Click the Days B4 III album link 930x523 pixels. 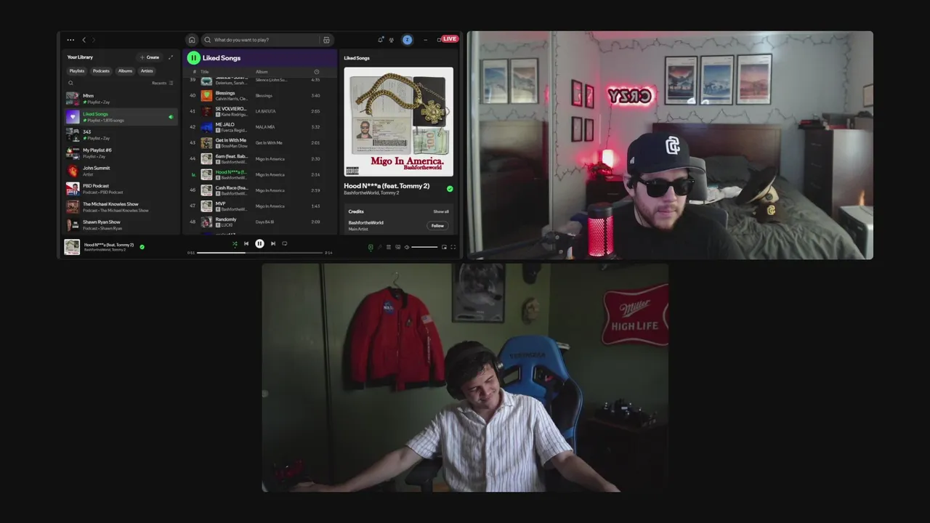[x=265, y=222]
